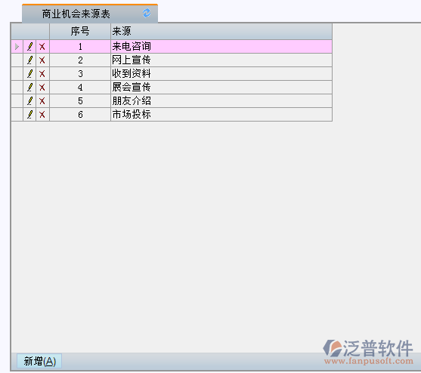Remove 朋友介绍 with its red X icon
Screen dimensions: 421x373
click(42, 101)
